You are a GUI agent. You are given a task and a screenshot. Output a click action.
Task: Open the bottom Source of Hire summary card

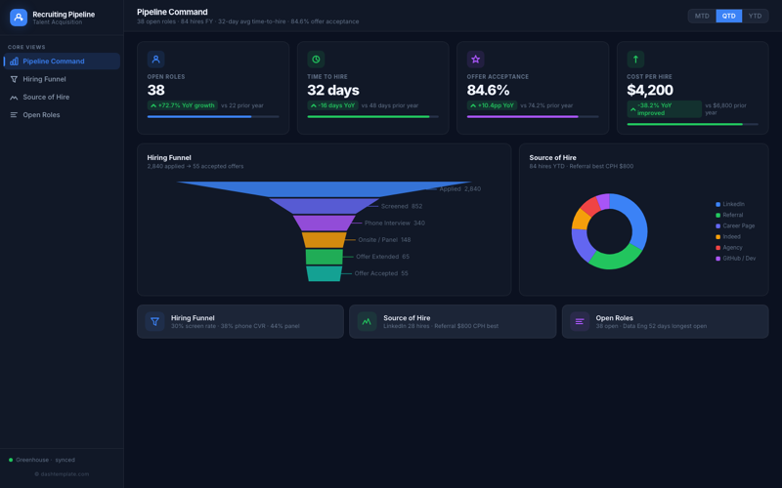452,321
